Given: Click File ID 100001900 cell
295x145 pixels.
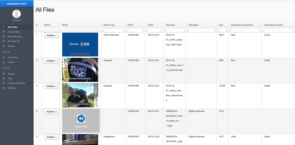Looking at the screenshot, I should tap(133, 60).
